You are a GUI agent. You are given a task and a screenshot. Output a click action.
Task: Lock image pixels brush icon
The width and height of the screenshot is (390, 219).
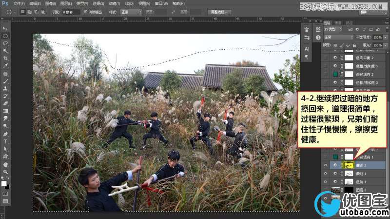tap(342, 45)
